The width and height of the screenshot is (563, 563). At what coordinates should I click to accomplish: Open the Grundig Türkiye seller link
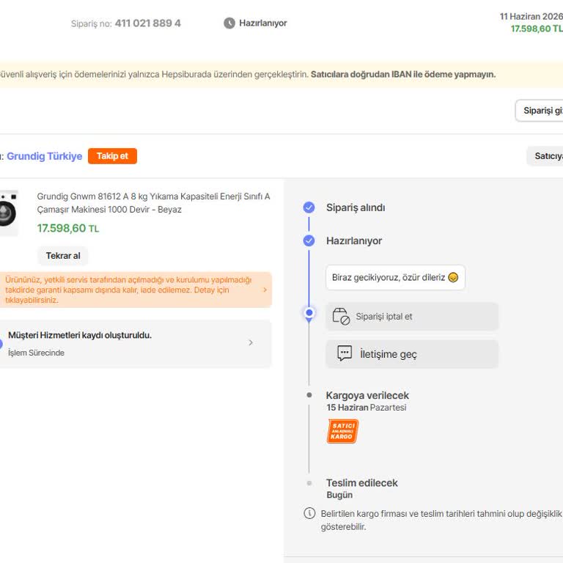pyautogui.click(x=45, y=156)
